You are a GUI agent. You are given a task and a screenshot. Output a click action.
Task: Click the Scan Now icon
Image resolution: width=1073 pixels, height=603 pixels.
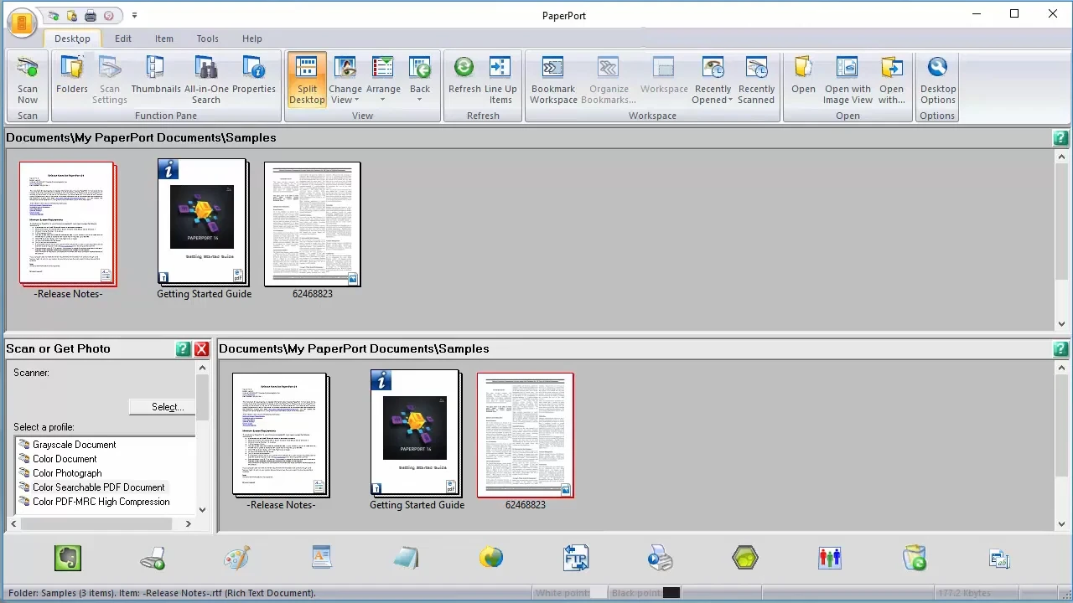[28, 80]
